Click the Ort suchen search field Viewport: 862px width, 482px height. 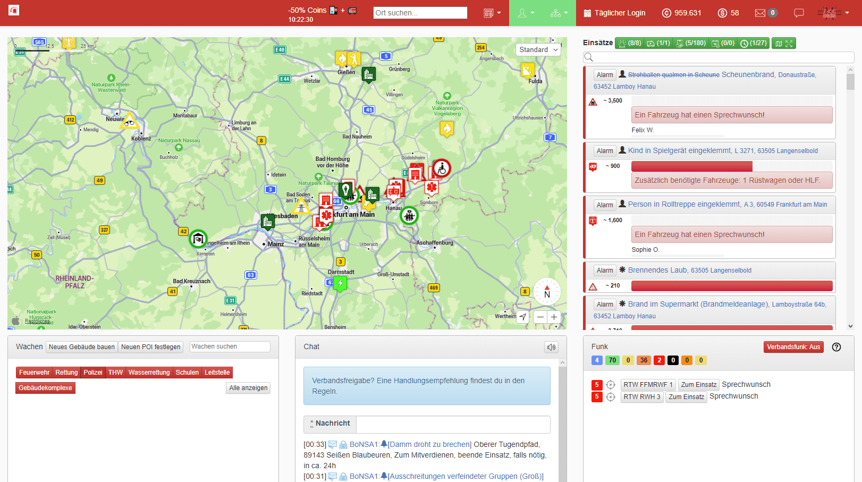pos(420,13)
